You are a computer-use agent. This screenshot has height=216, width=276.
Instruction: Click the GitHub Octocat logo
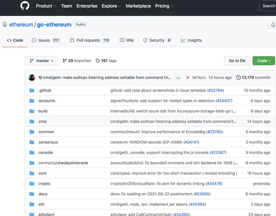pos(25,6)
